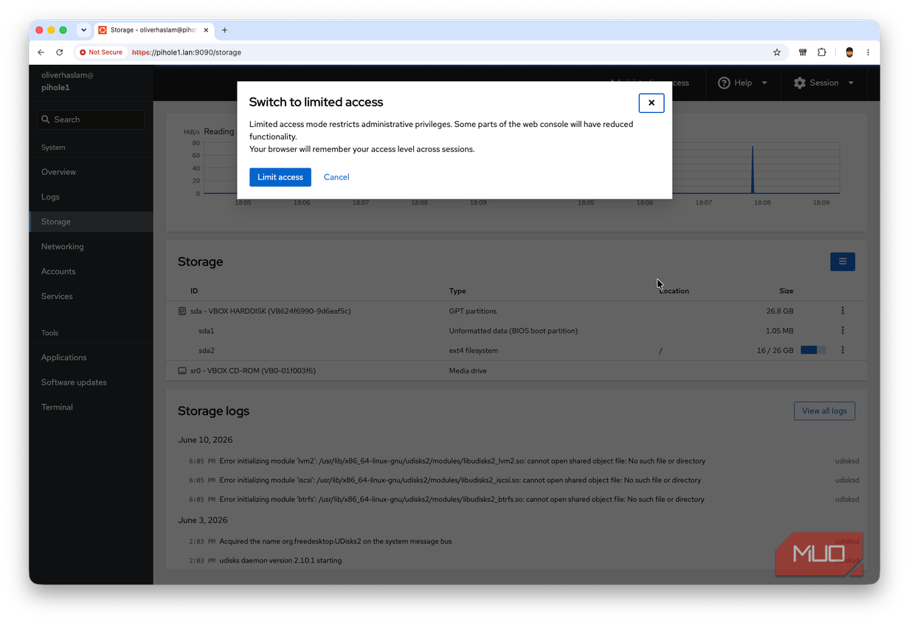The width and height of the screenshot is (909, 623).
Task: Click the Limit access button
Action: (280, 177)
